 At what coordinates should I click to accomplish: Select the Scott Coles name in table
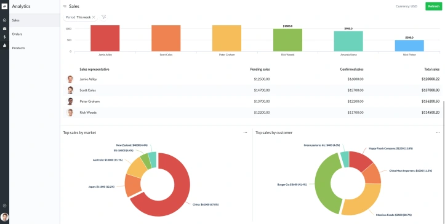point(87,90)
